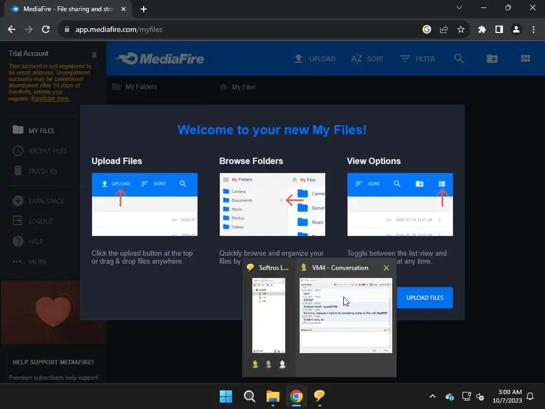Open EARN SPACE in the sidebar

[38, 201]
